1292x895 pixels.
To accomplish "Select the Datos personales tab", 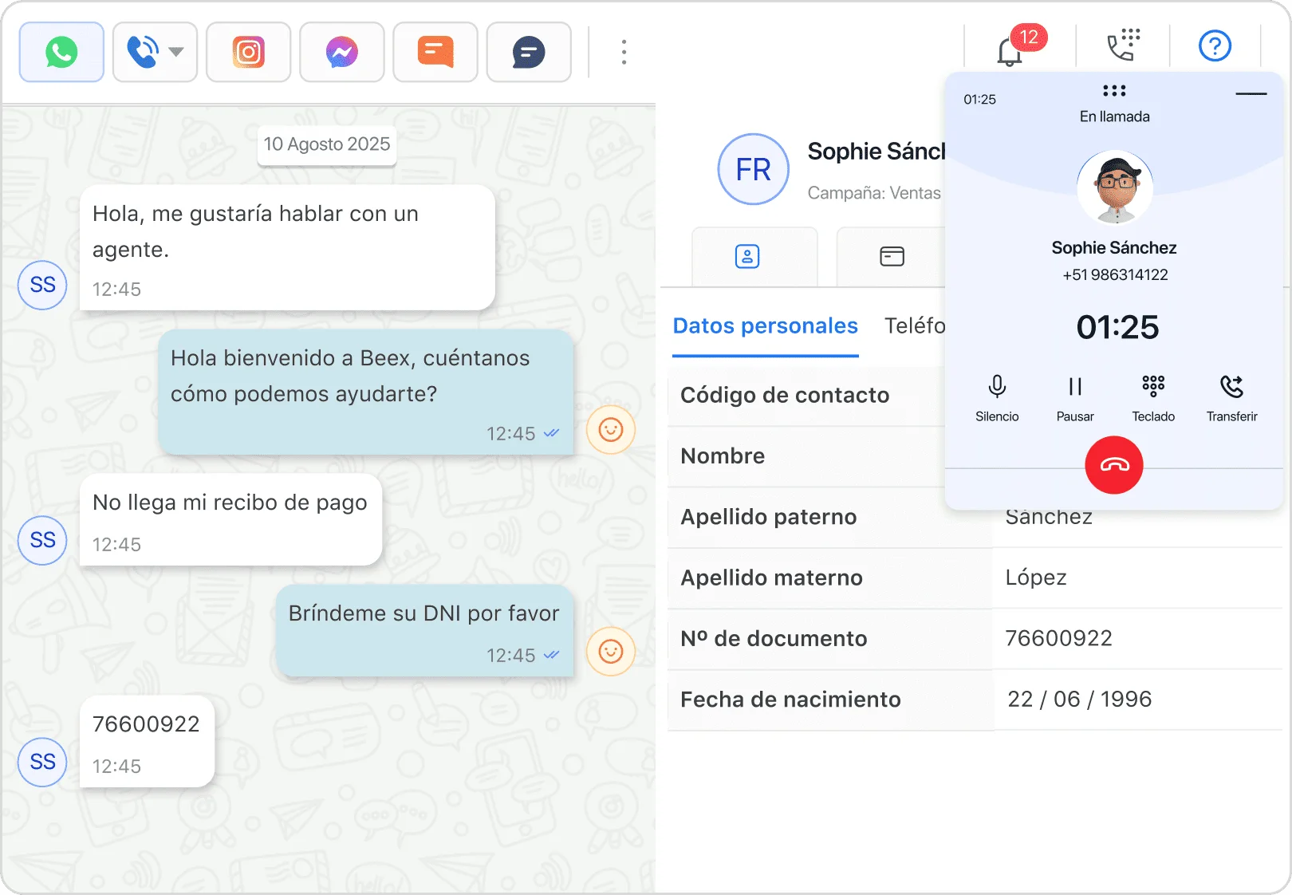I will click(x=765, y=326).
